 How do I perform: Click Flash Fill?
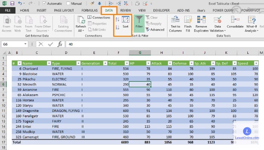(188, 24)
